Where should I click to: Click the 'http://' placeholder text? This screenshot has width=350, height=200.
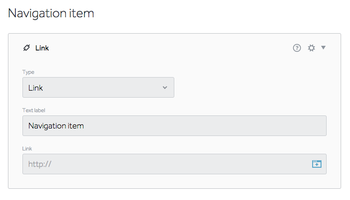point(39,164)
